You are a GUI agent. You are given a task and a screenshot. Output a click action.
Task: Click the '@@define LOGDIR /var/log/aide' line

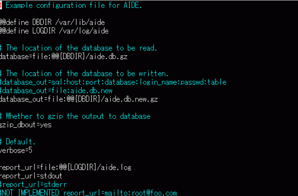(54, 31)
